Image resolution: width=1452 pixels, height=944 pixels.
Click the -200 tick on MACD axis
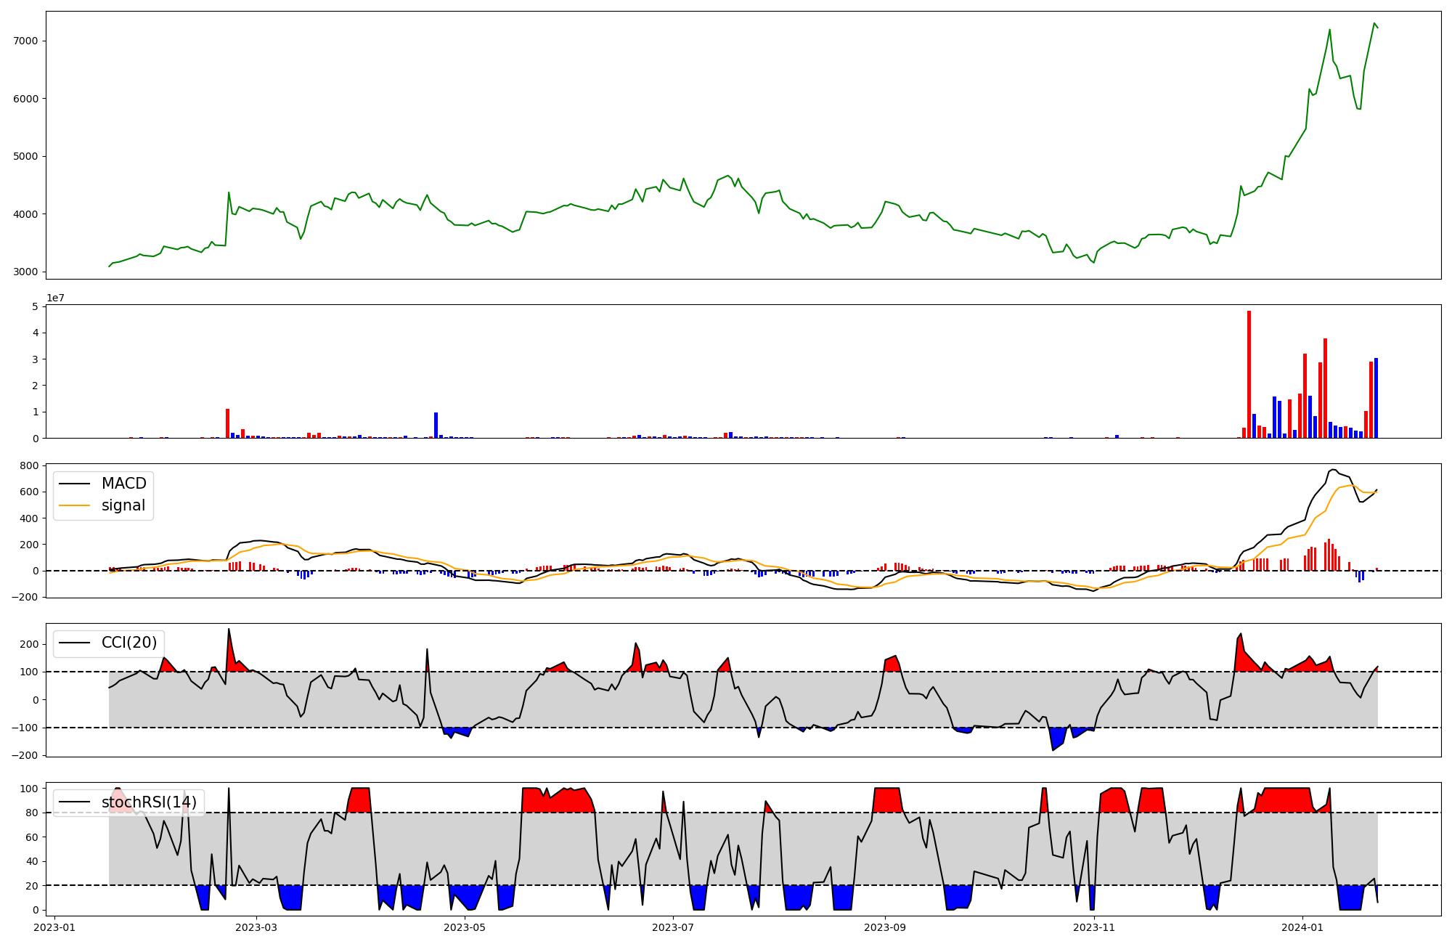coord(25,597)
